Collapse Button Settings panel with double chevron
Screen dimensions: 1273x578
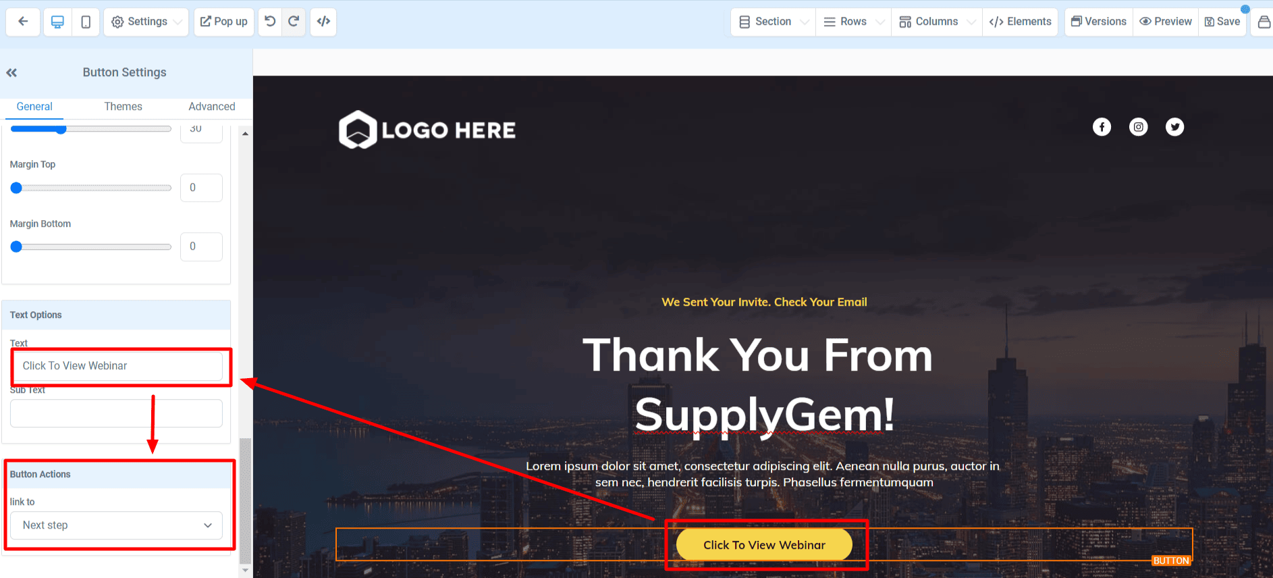(x=11, y=72)
